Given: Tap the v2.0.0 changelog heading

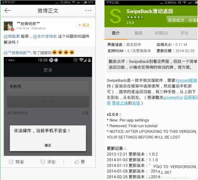Looking at the screenshot, I should 114,115.
